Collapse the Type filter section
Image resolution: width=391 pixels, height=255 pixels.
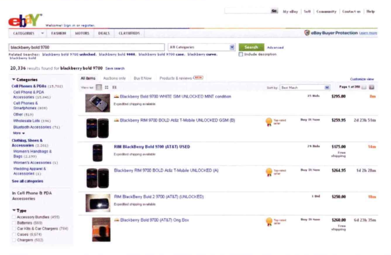(13, 211)
